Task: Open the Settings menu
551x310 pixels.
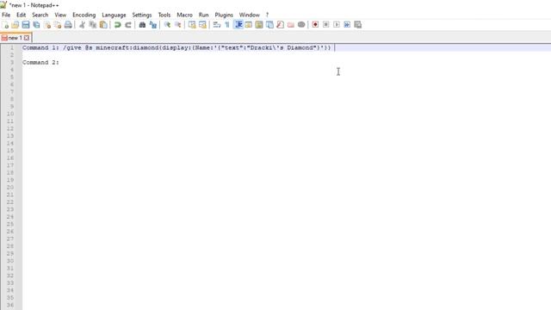Action: pyautogui.click(x=141, y=15)
